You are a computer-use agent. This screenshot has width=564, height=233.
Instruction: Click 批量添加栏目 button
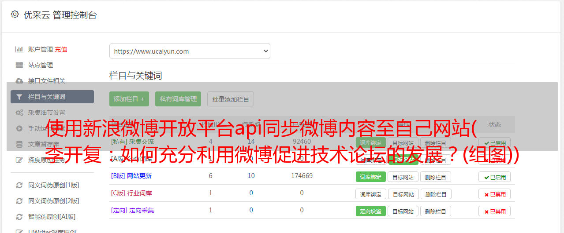(231, 99)
